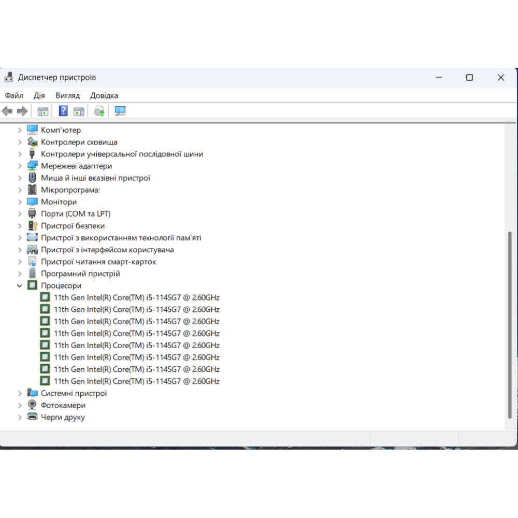Viewport: 518px width, 518px height.
Task: Click the update driver gear icon
Action: (x=99, y=111)
